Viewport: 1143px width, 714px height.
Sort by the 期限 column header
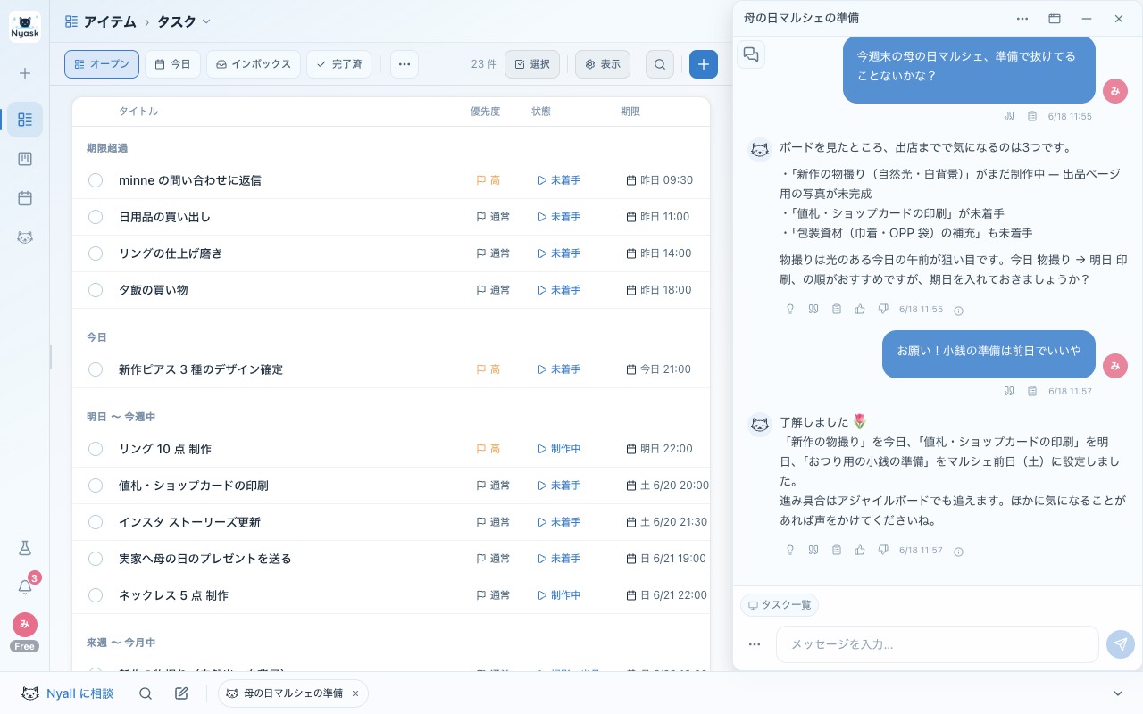[630, 112]
